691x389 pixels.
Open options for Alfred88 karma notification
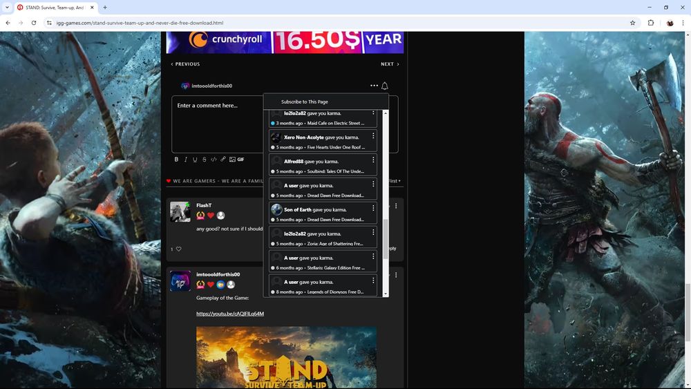click(373, 160)
